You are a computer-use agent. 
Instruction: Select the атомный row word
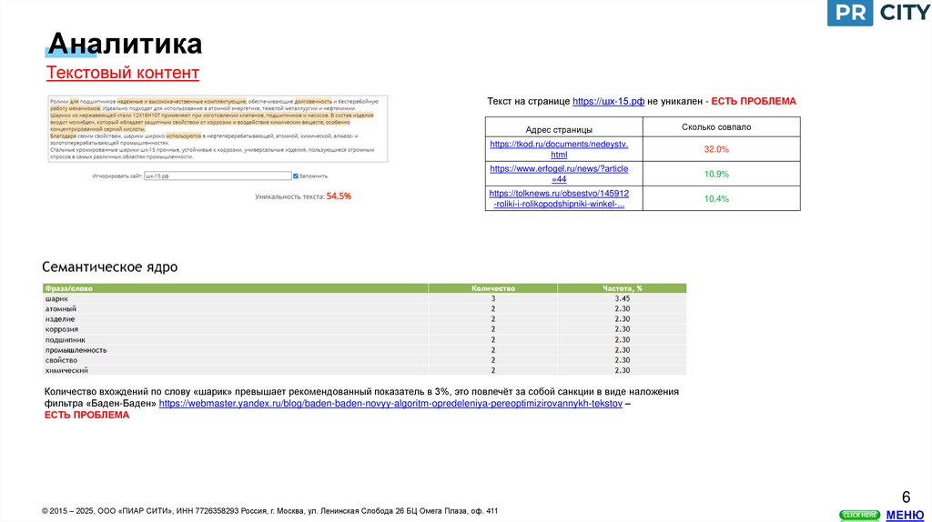tap(61, 309)
